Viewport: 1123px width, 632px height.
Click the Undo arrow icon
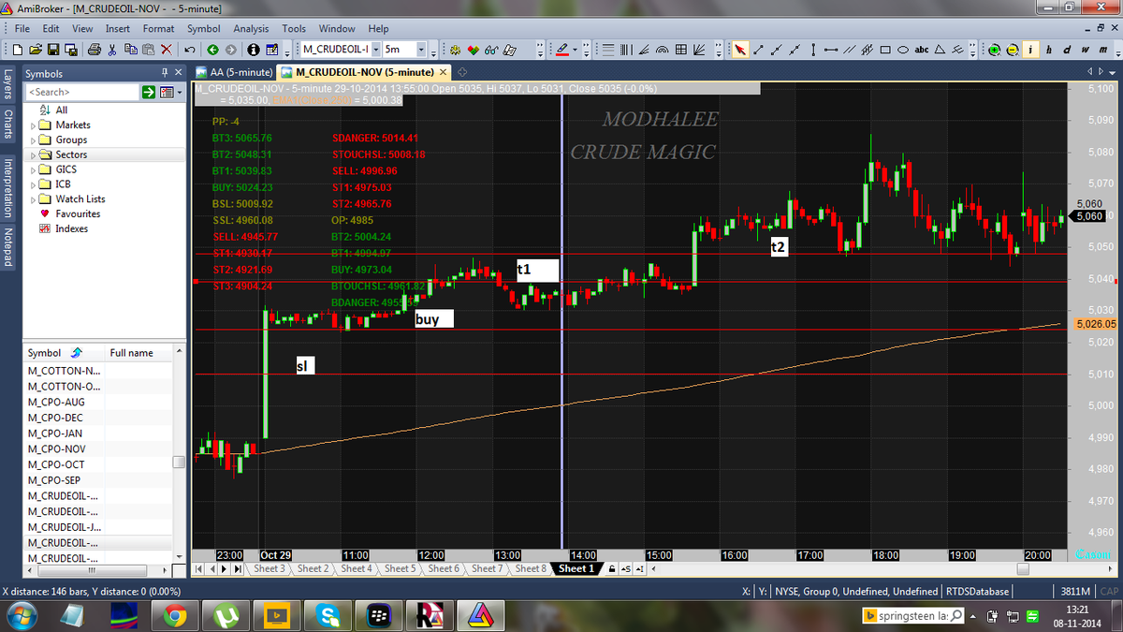190,50
